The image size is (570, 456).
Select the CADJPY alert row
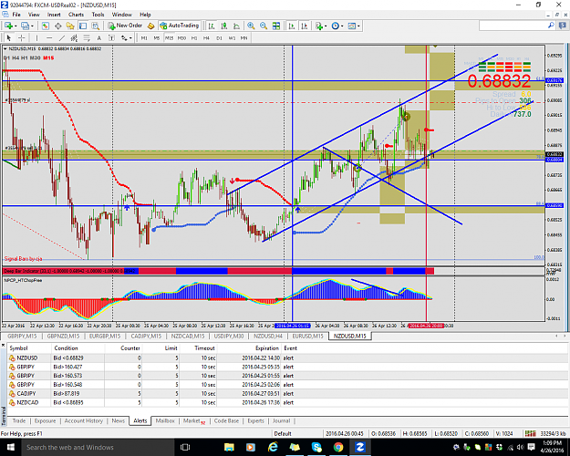[287, 393]
